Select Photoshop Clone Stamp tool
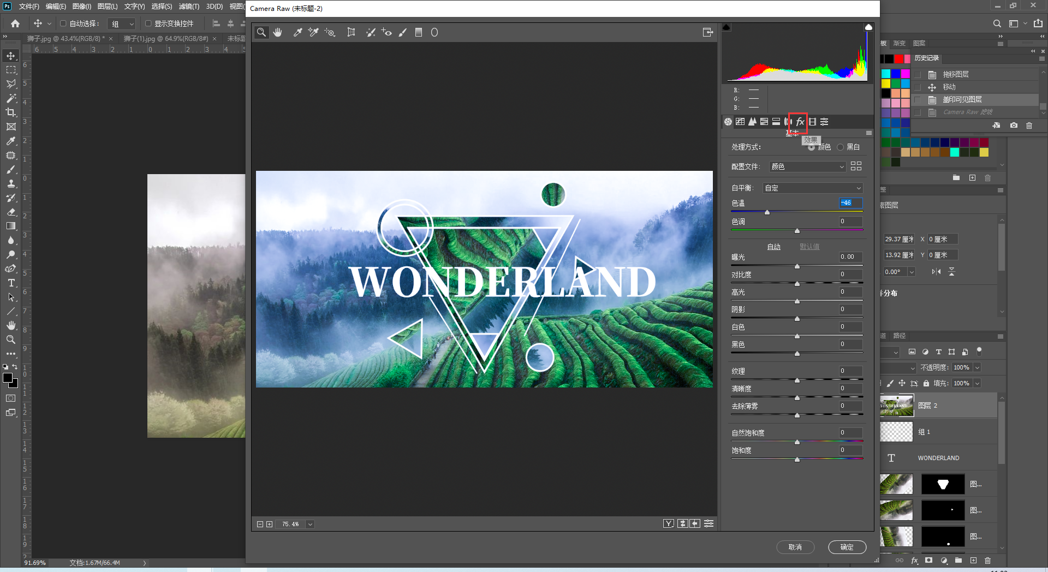 [11, 183]
